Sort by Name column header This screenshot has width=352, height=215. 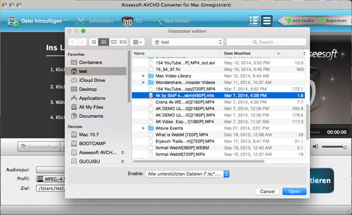(176, 53)
